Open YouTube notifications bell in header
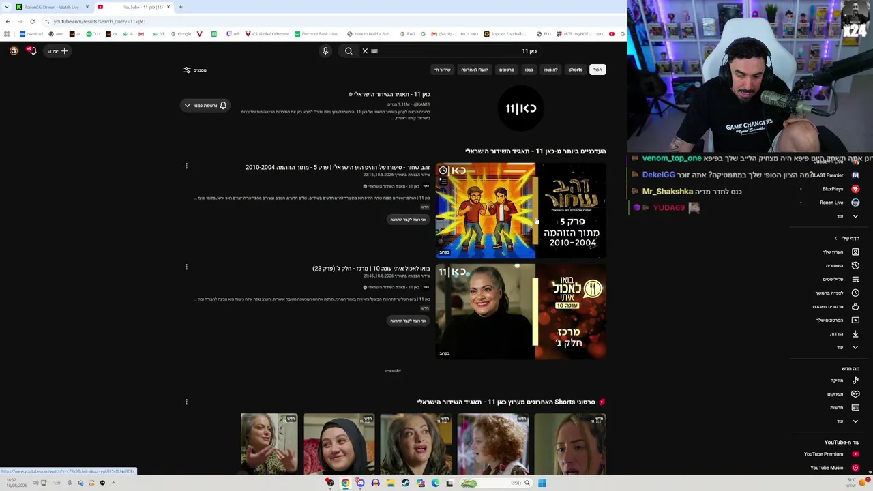 point(31,50)
